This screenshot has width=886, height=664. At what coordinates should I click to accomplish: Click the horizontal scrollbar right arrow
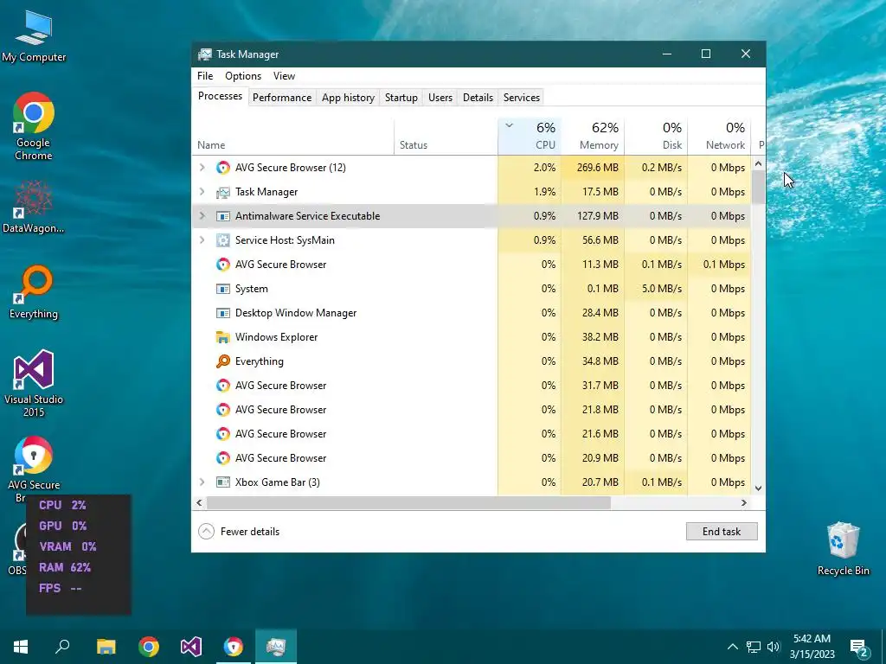point(743,502)
